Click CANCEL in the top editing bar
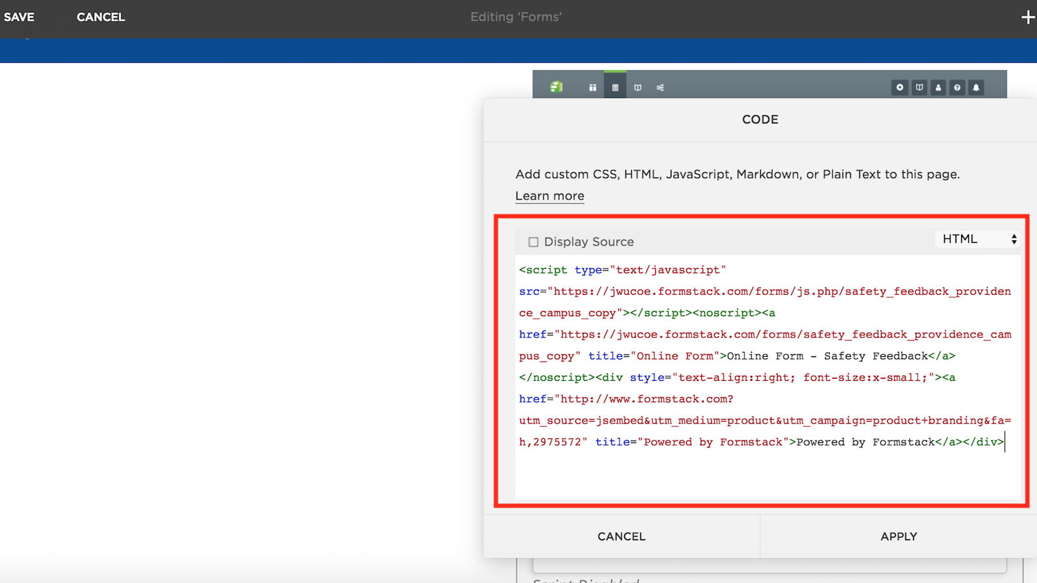Viewport: 1037px width, 583px height. click(x=100, y=17)
